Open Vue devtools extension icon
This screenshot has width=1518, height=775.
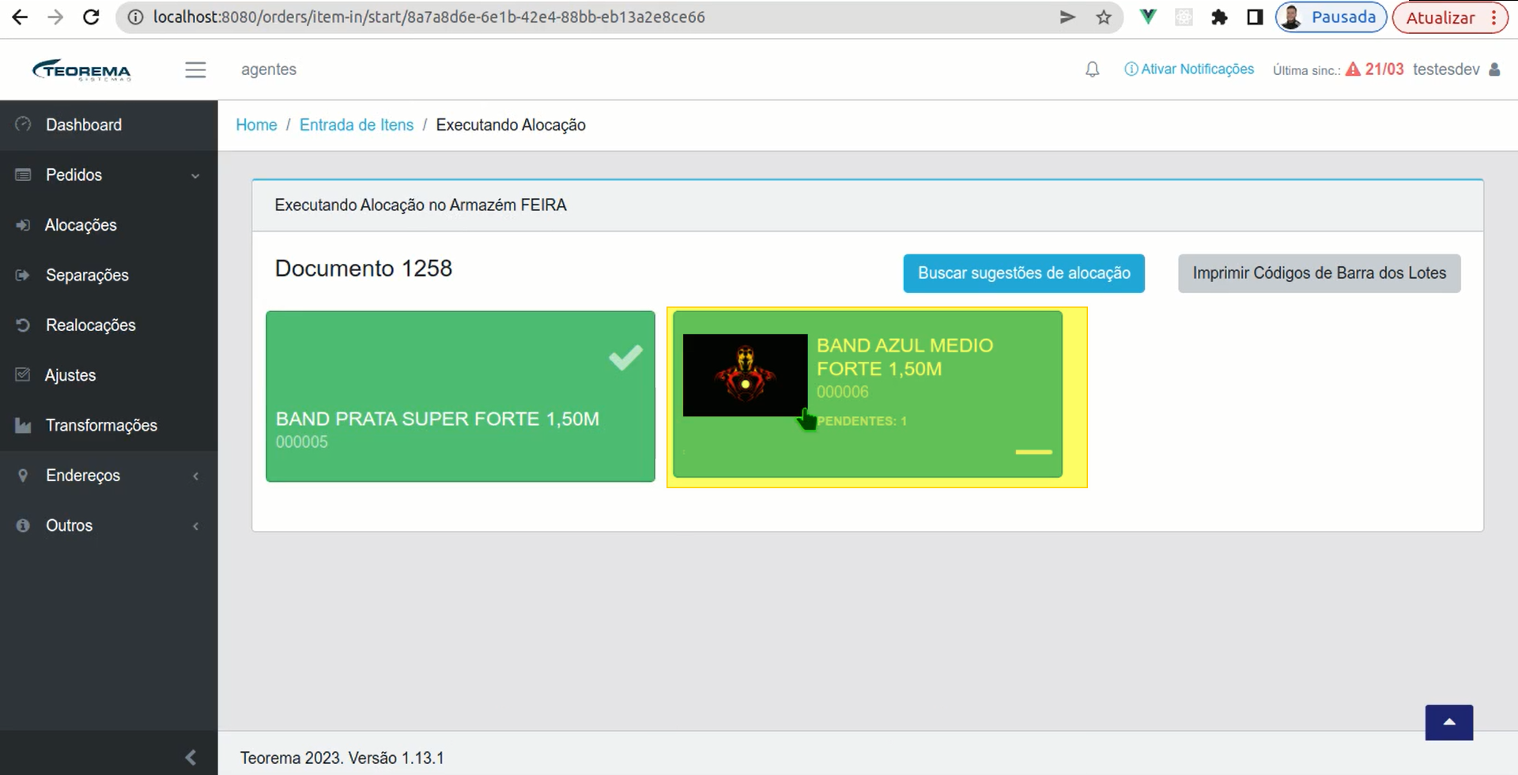point(1148,17)
